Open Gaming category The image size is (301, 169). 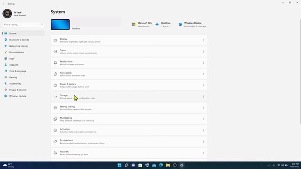[x=24, y=77]
